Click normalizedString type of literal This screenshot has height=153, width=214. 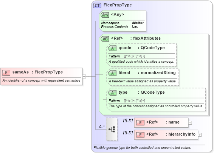pos(158,73)
